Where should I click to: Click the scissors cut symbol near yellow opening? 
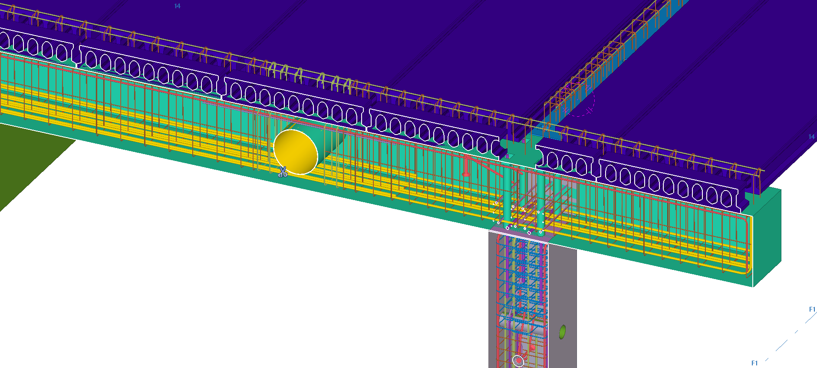[x=283, y=172]
